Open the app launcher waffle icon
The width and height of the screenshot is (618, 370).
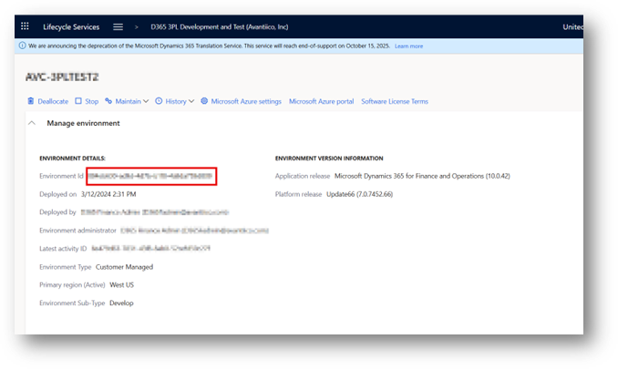click(25, 26)
